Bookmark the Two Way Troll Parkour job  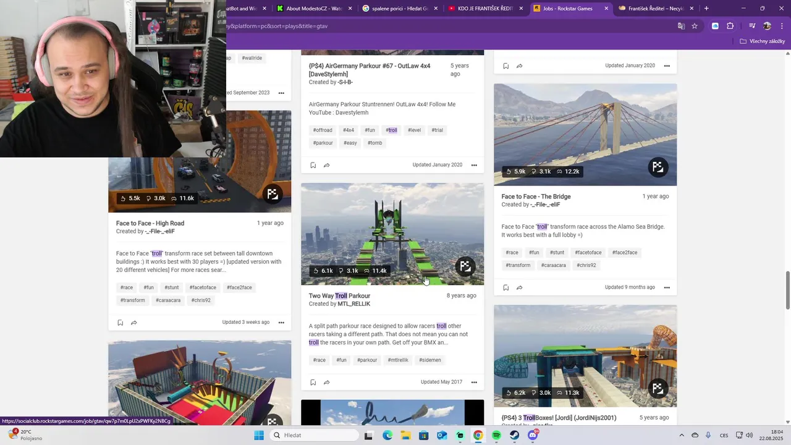click(313, 382)
